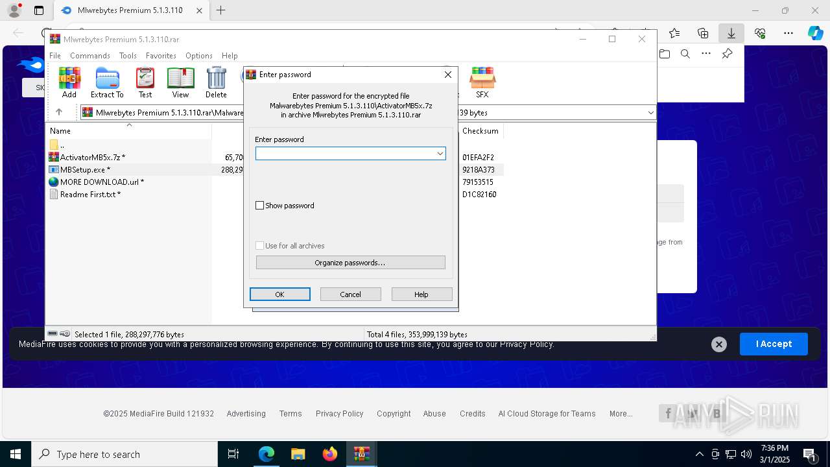Select the parent folder '..' row
This screenshot has height=467, width=830.
coord(57,145)
